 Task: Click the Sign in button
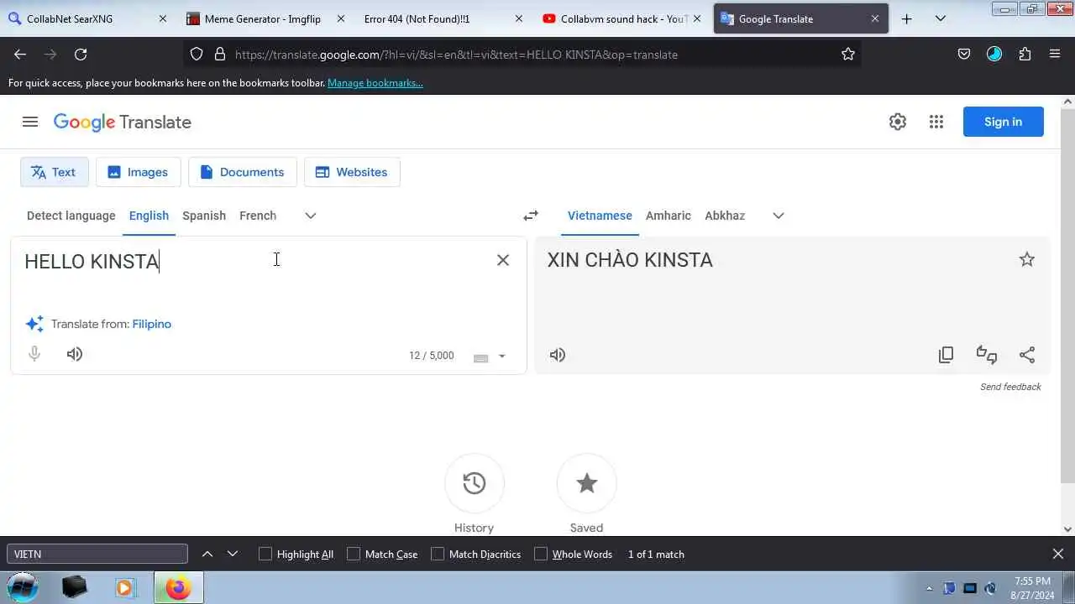(x=1004, y=122)
